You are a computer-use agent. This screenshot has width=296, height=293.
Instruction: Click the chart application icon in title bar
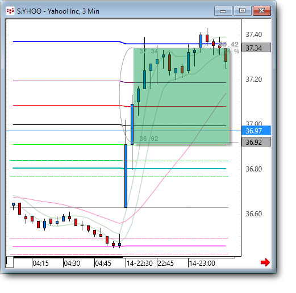pos(10,11)
